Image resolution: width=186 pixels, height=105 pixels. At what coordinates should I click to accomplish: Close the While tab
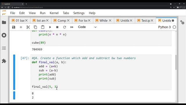click(110, 20)
